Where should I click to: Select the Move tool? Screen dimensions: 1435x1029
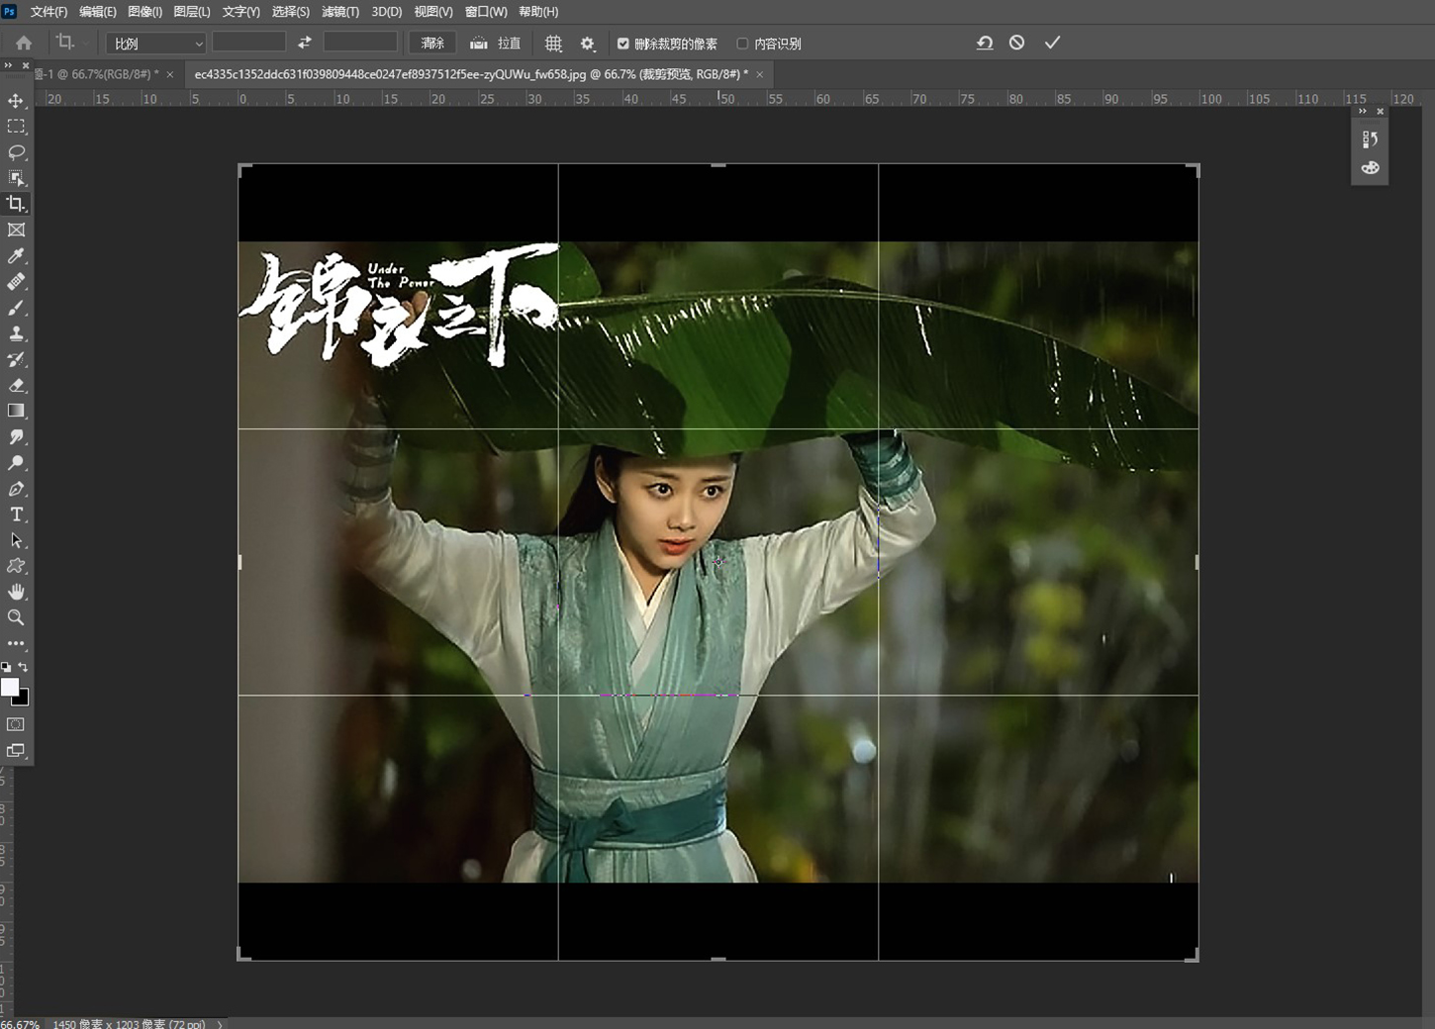coord(15,100)
